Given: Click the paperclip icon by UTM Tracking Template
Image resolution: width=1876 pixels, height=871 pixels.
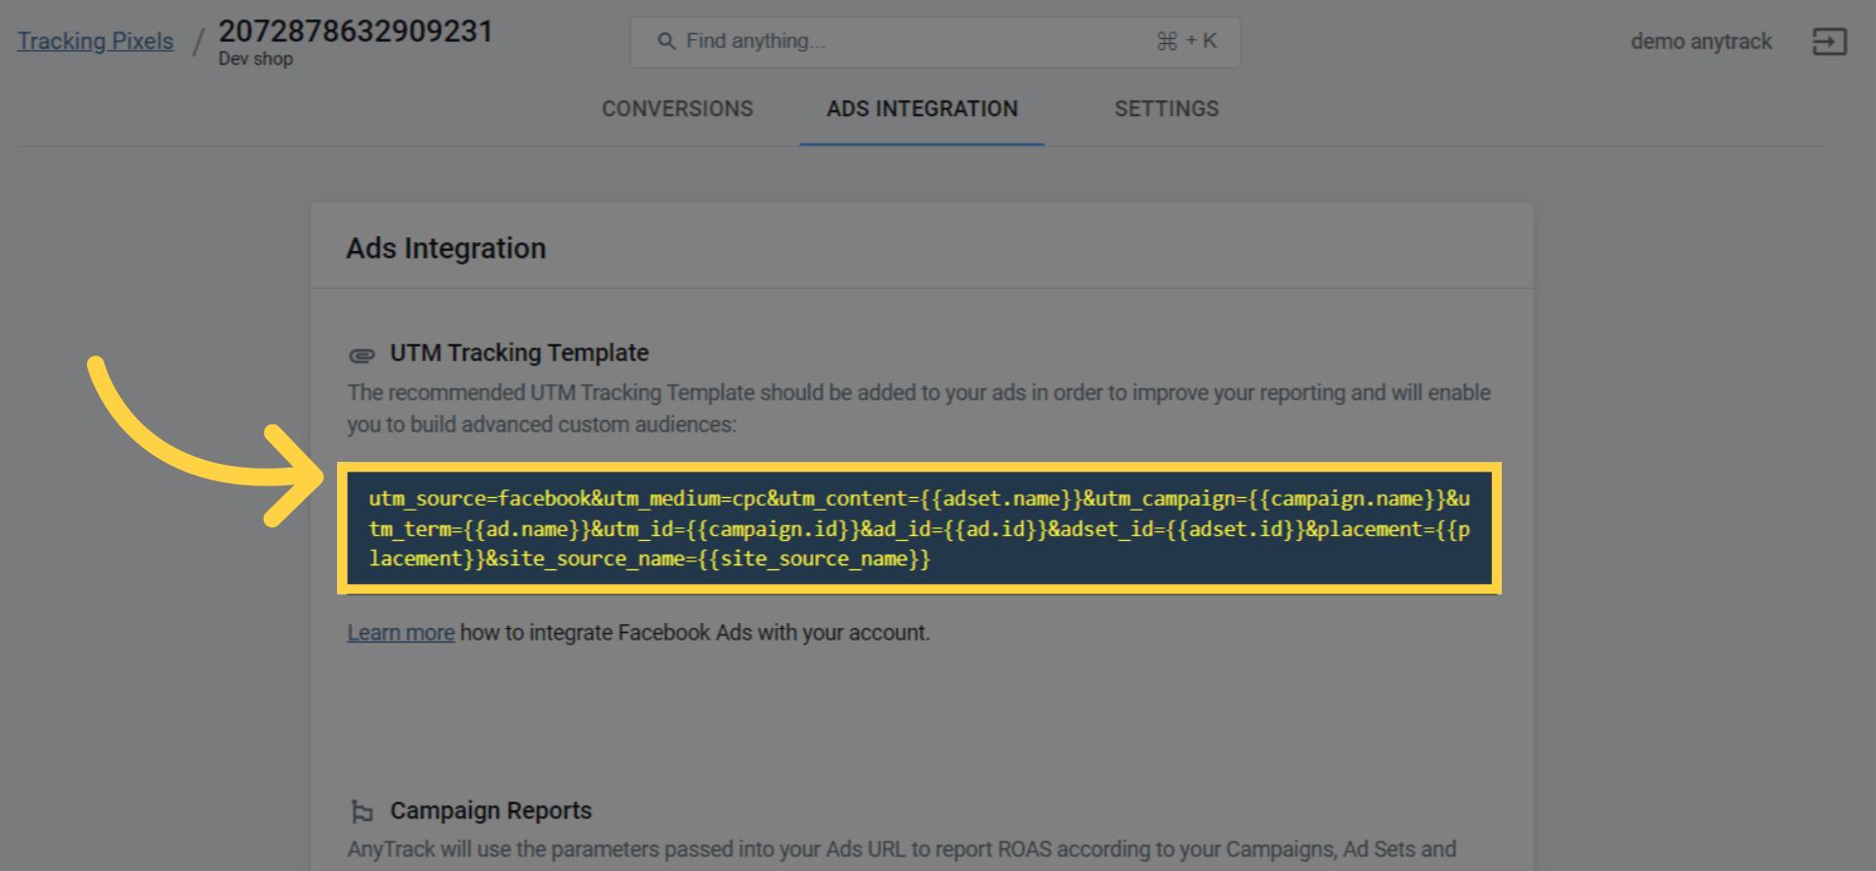Looking at the screenshot, I should click(362, 354).
